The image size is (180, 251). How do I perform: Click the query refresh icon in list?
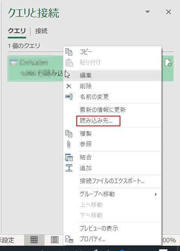pos(168,63)
